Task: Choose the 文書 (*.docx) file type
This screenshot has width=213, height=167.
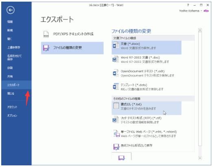Action: (x=146, y=47)
